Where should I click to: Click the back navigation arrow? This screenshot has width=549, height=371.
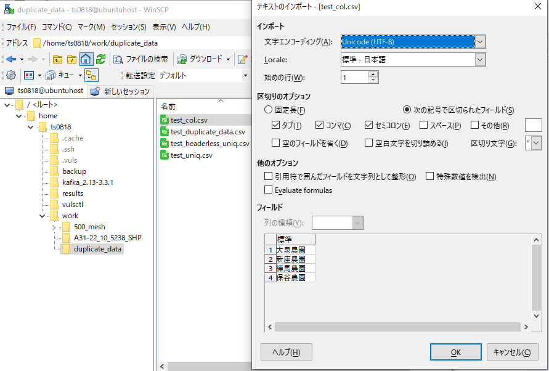tap(10, 60)
